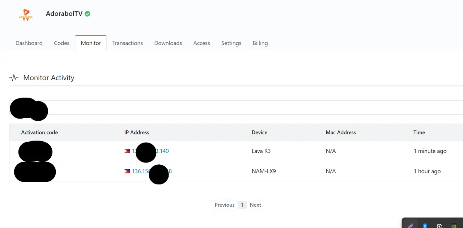
Task: Click the Mac Address column header
Action: click(341, 132)
